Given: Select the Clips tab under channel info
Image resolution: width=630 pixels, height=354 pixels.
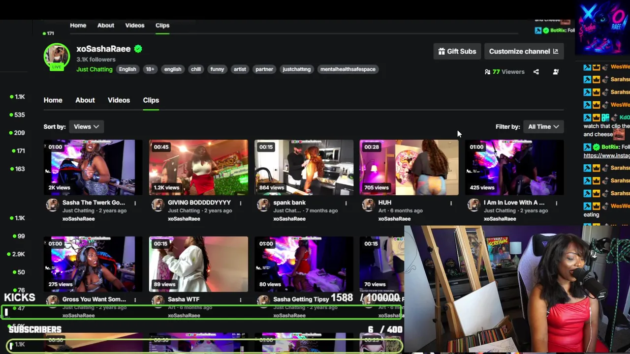Looking at the screenshot, I should 151,100.
